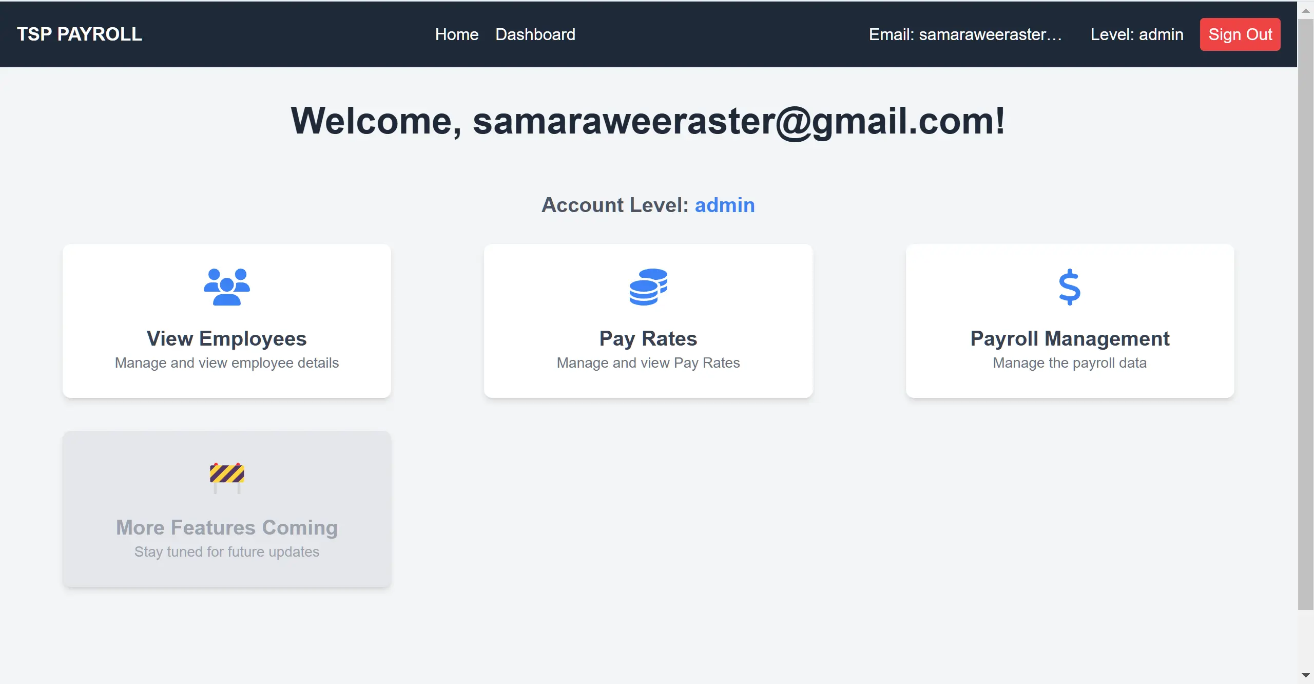
Task: Open the Payroll Management card heading
Action: 1070,338
